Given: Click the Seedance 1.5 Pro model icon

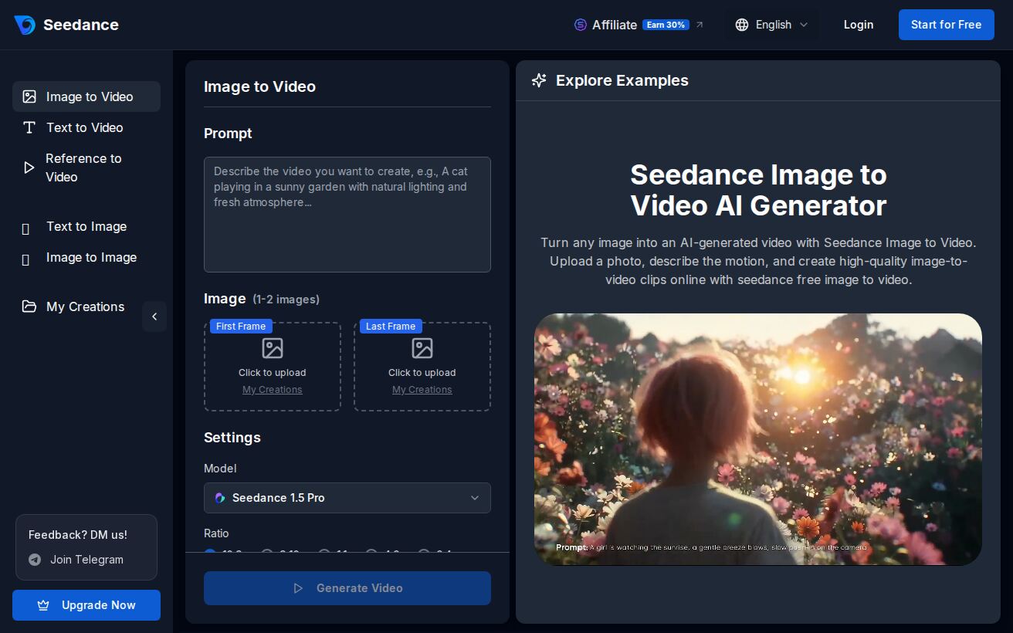Looking at the screenshot, I should 220,498.
